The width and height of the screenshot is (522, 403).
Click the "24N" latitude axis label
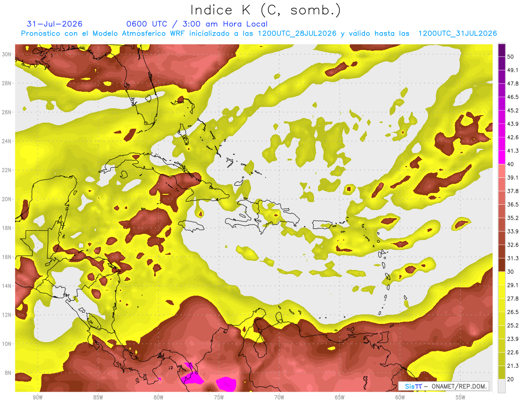[7, 141]
